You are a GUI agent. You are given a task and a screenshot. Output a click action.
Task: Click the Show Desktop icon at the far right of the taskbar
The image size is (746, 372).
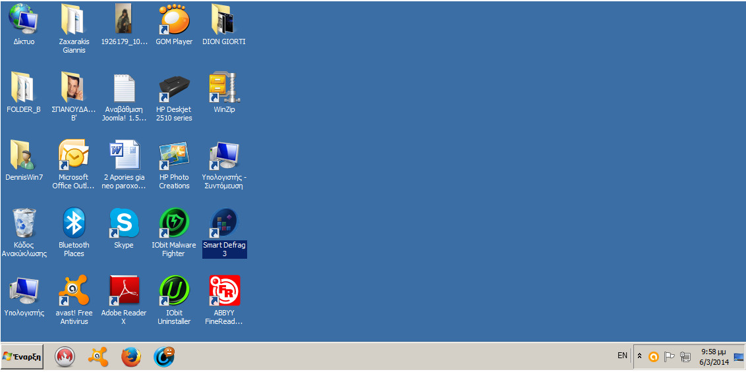pos(739,357)
